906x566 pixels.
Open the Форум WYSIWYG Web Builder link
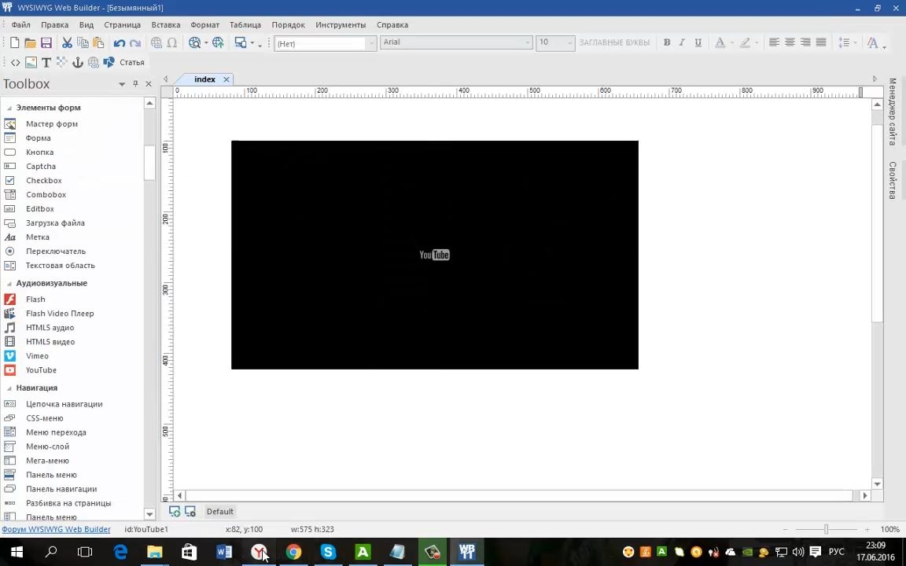pyautogui.click(x=56, y=529)
